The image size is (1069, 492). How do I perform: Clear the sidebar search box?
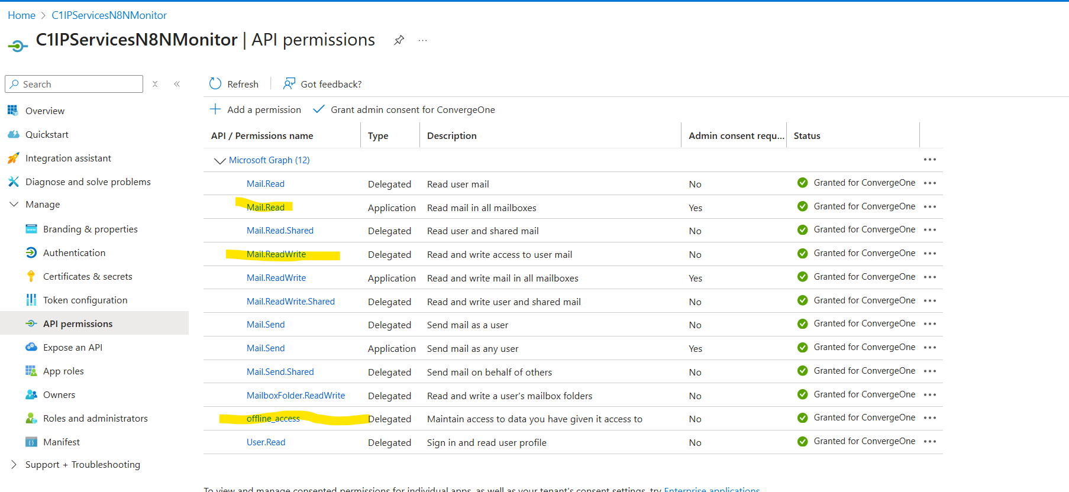[x=155, y=84]
